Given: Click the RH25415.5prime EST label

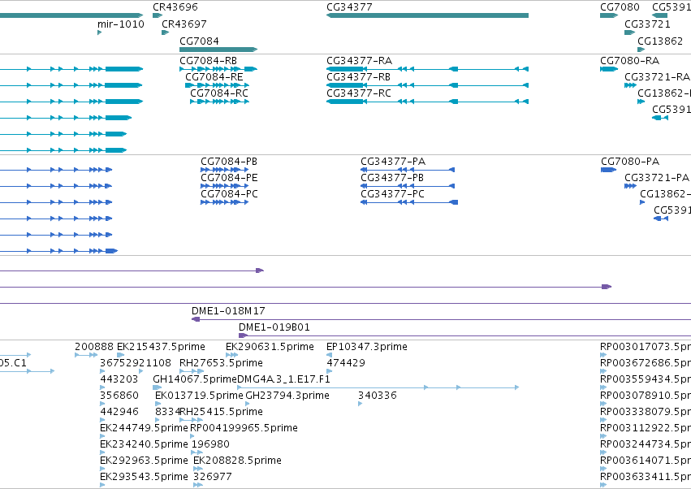Looking at the screenshot, I should [x=222, y=413].
